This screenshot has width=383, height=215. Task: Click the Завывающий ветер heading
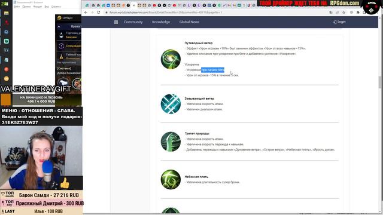[x=199, y=99]
